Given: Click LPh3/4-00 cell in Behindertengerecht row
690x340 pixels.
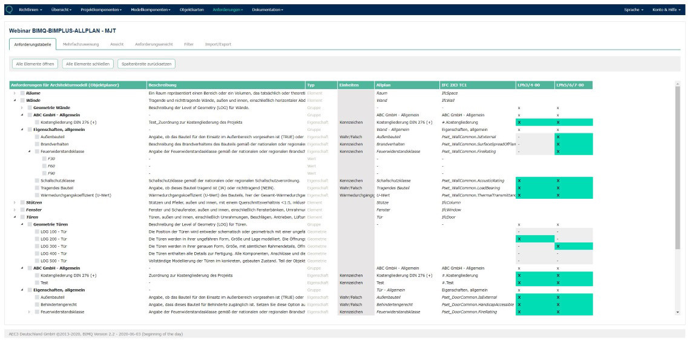Looking at the screenshot, I should pyautogui.click(x=535, y=304).
